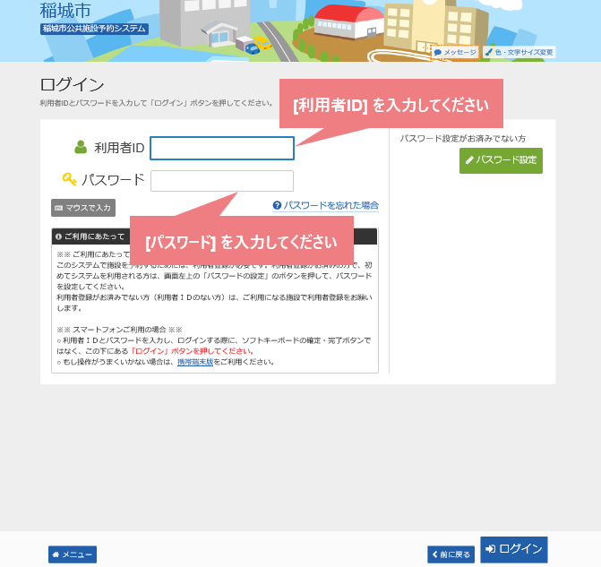601x567 pixels.
Task: Click the pencil icon on パスワード設定
Action: (x=469, y=160)
